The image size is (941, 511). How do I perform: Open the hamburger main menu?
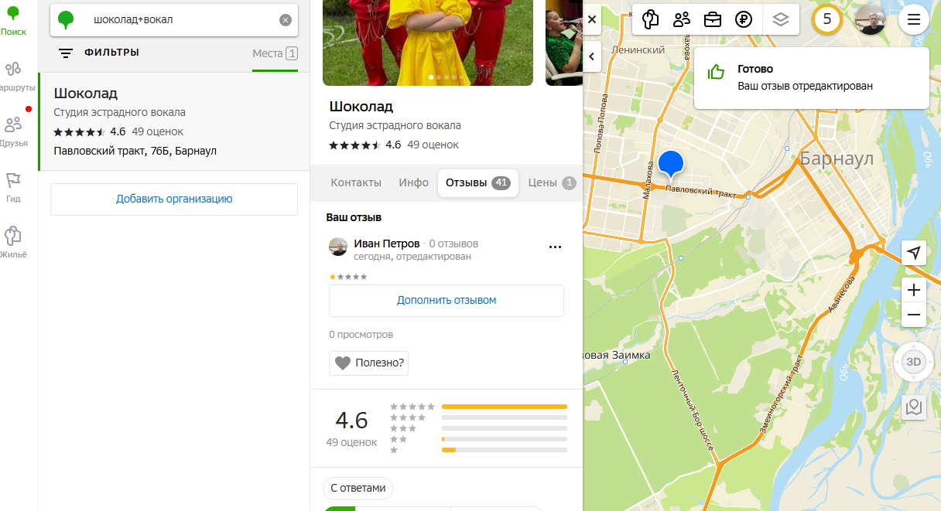[914, 20]
